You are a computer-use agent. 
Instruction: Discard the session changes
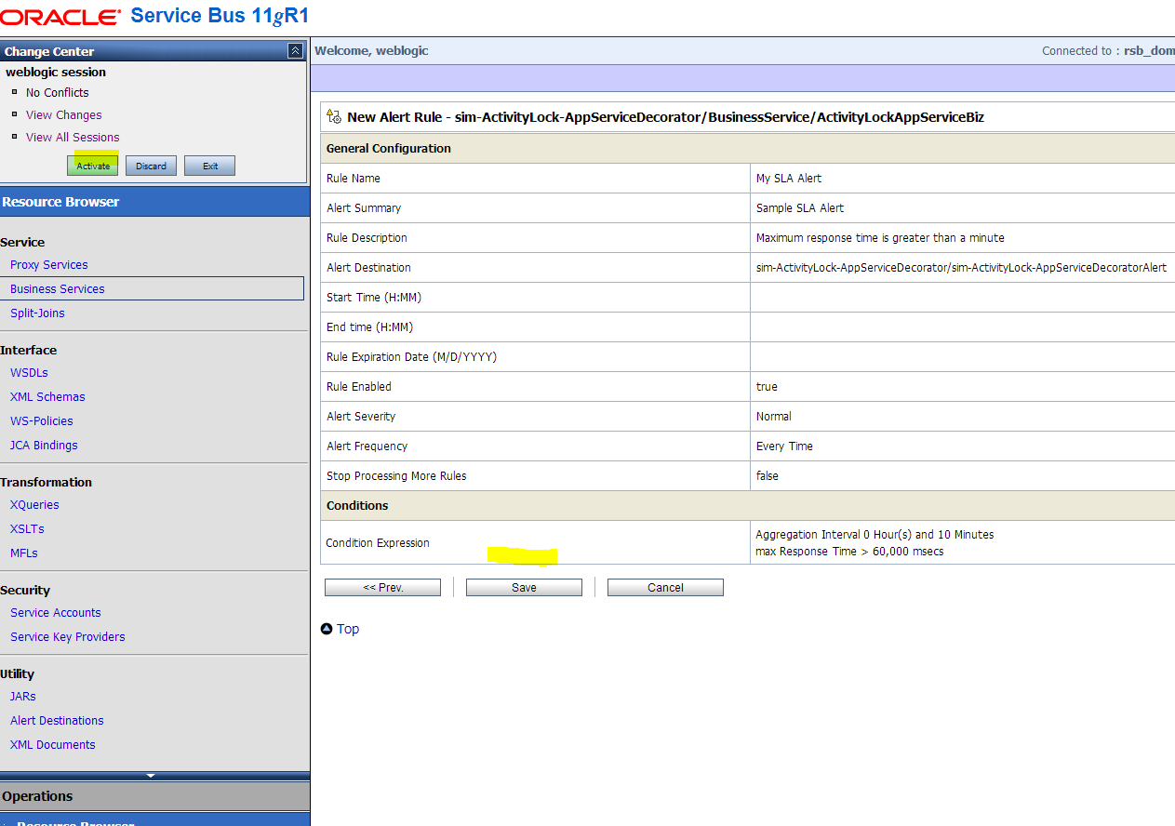(151, 166)
